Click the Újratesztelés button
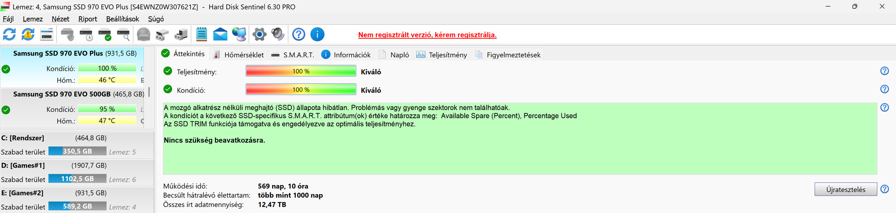The height and width of the screenshot is (213, 896). [846, 189]
